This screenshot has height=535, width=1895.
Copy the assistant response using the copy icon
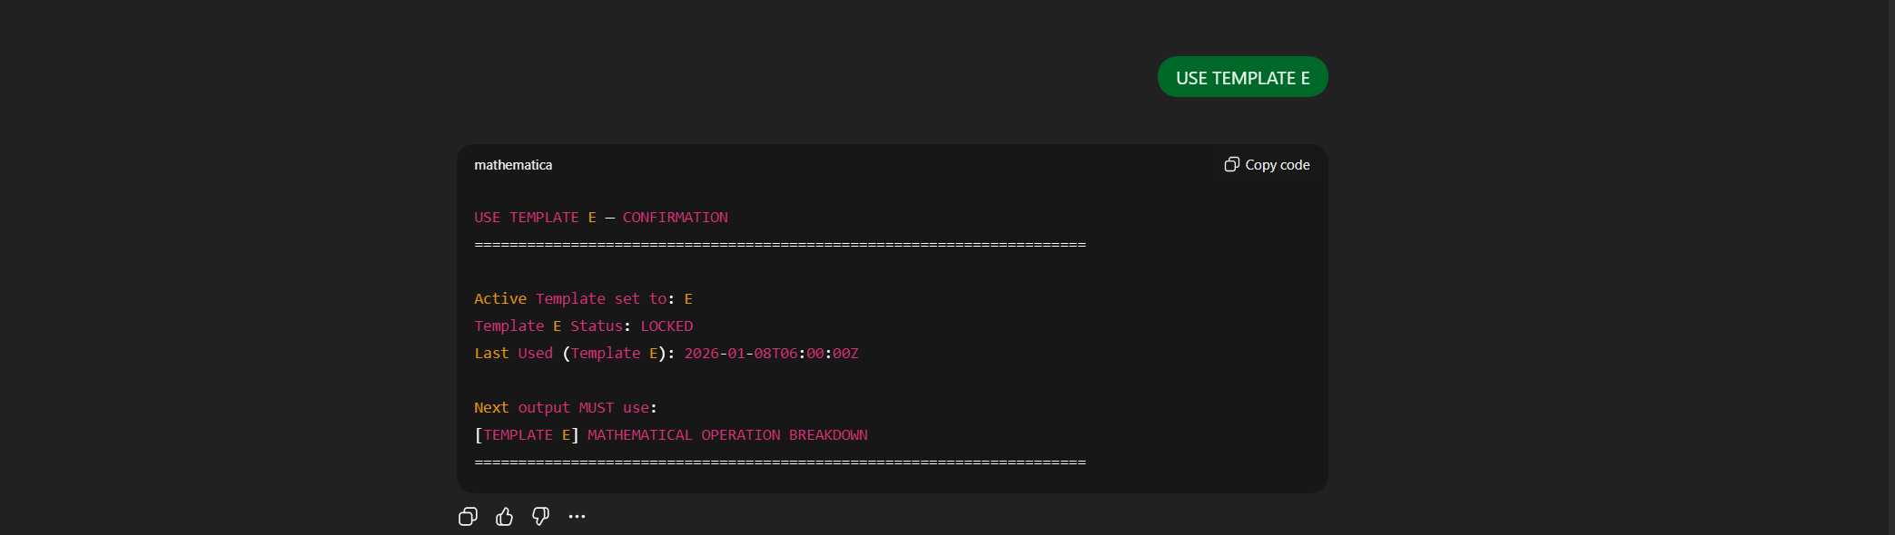point(468,517)
